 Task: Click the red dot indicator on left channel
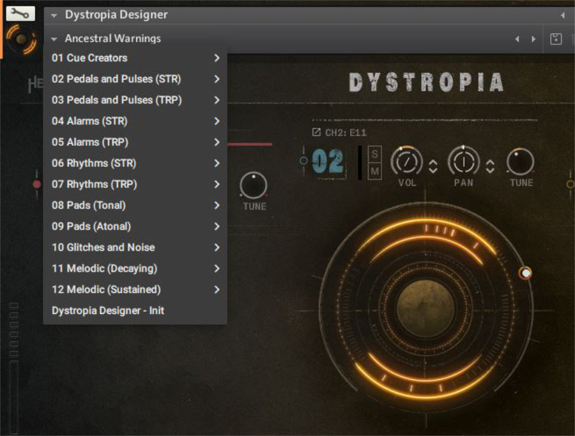point(37,184)
